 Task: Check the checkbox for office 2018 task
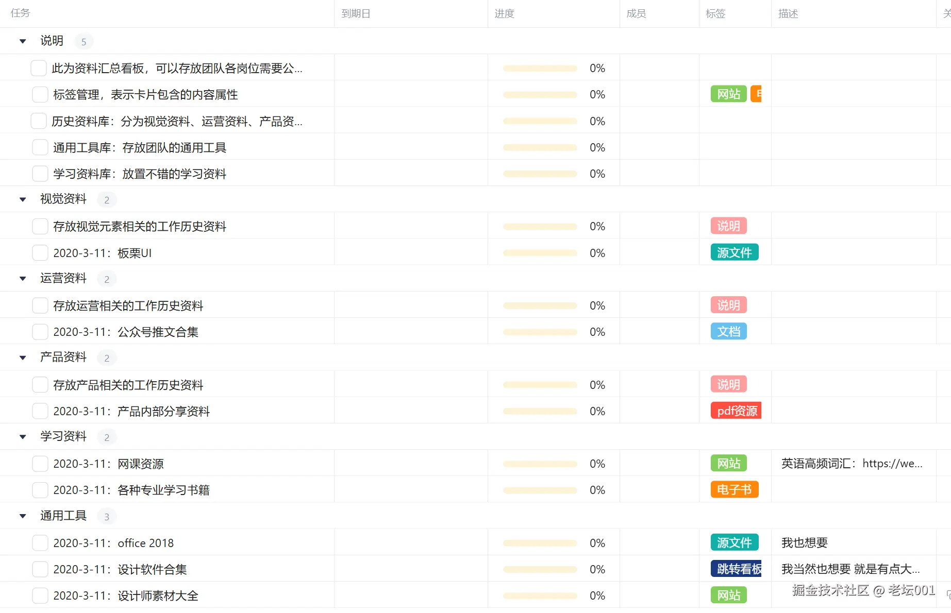pyautogui.click(x=40, y=542)
